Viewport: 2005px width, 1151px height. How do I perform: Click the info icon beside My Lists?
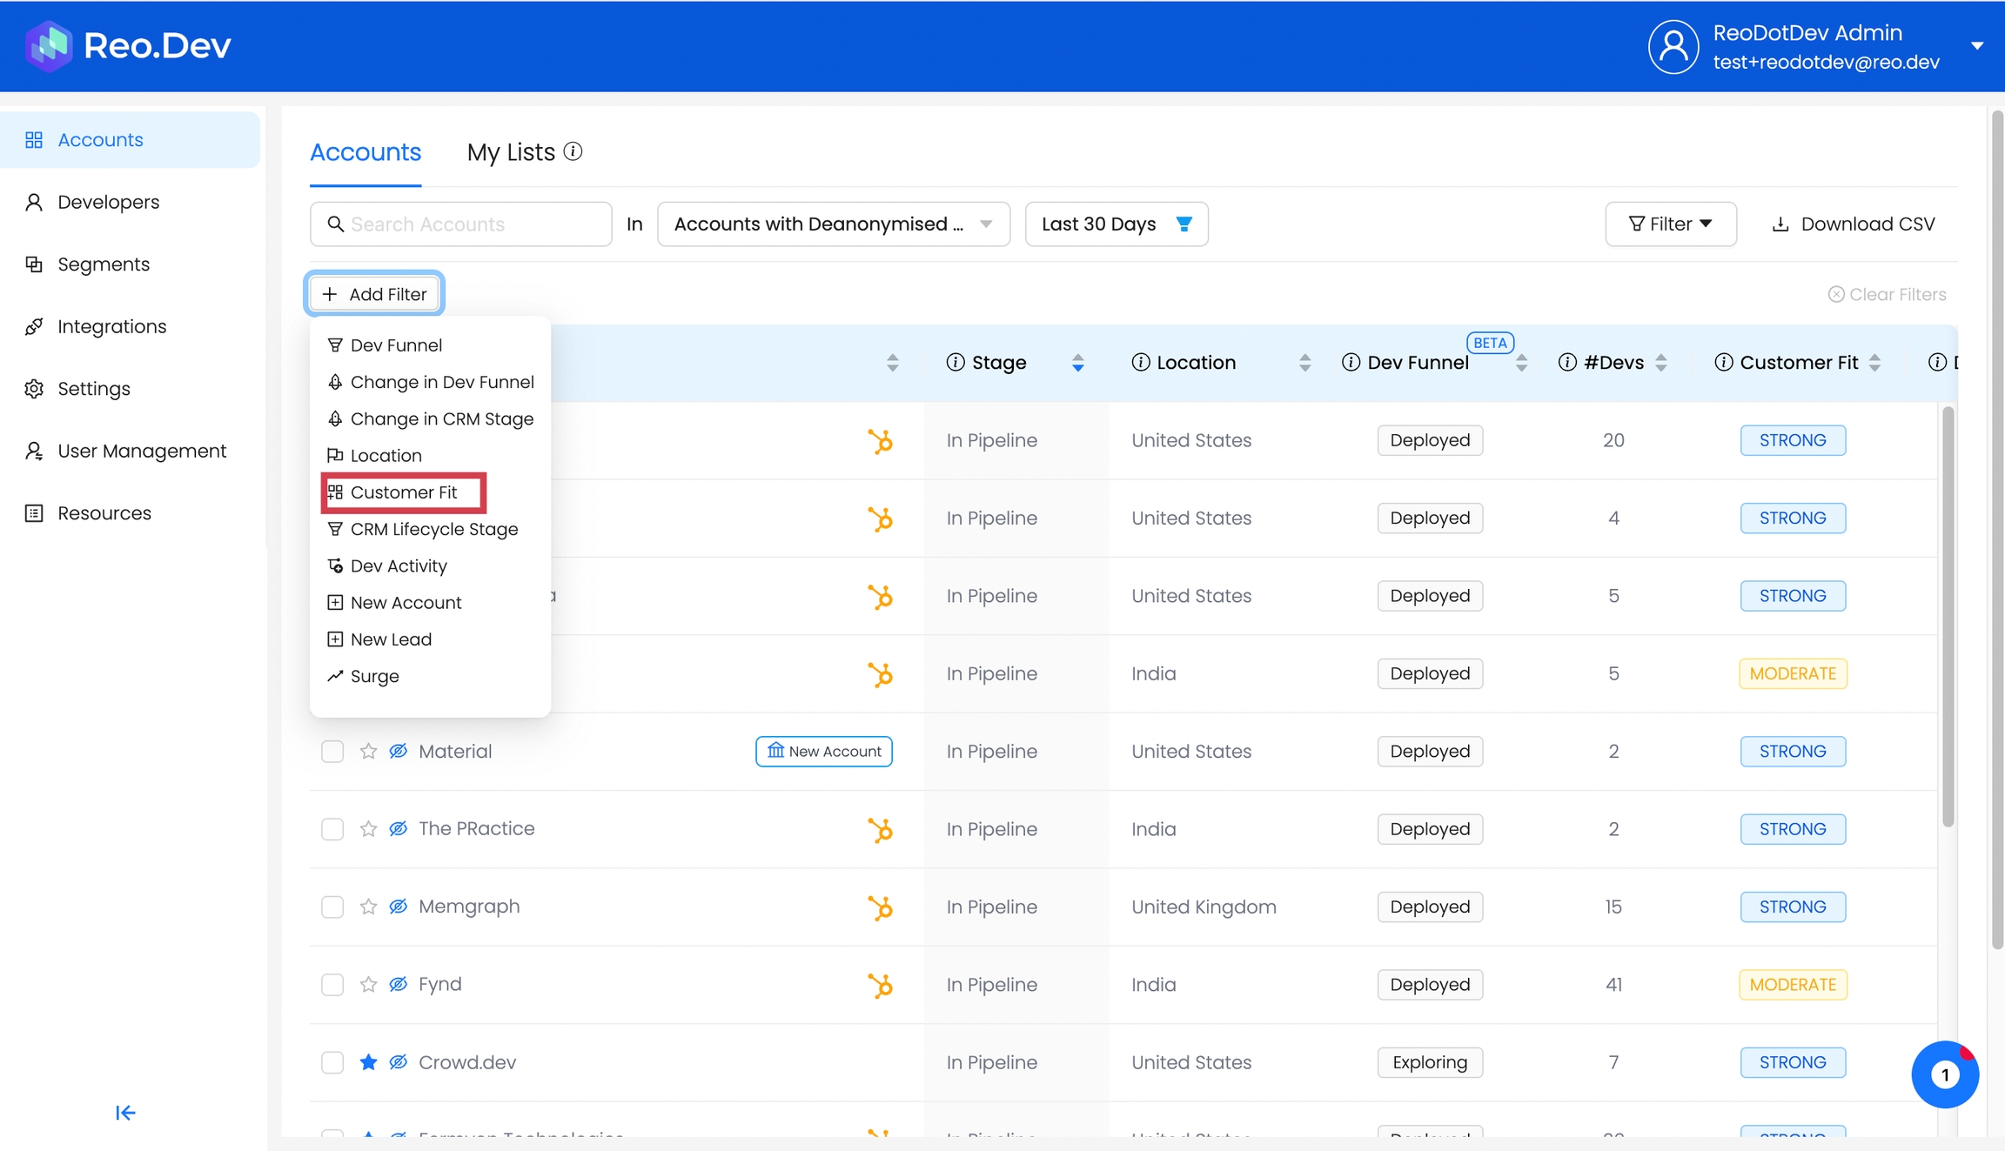click(573, 151)
